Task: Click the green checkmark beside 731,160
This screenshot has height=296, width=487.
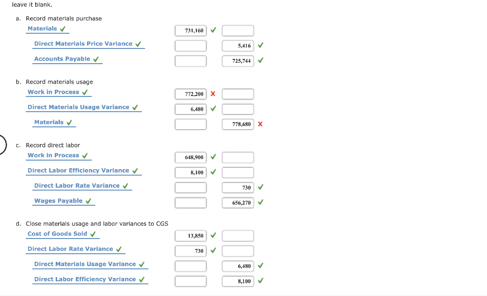Action: pyautogui.click(x=213, y=30)
